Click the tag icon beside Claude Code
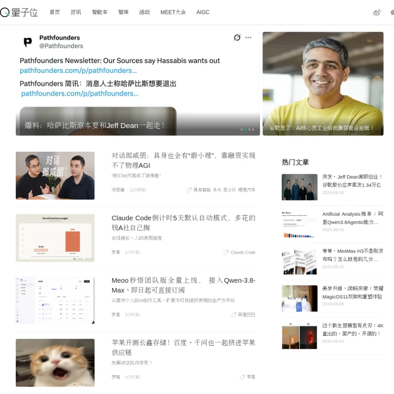This screenshot has width=394, height=394. [226, 252]
